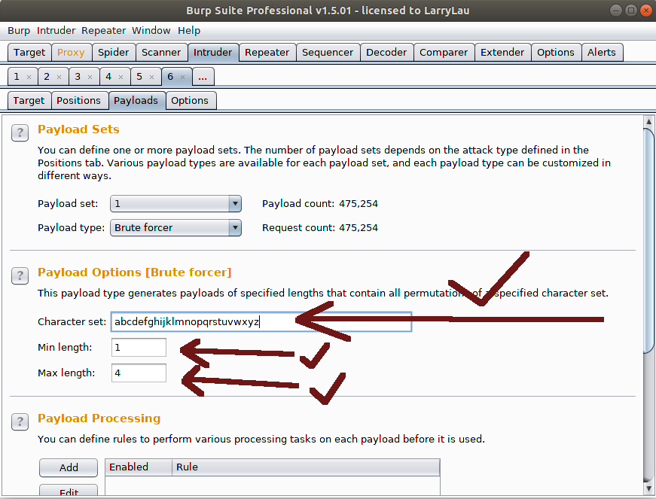Select the Payloads sub-tab
The width and height of the screenshot is (656, 499).
[x=136, y=101]
